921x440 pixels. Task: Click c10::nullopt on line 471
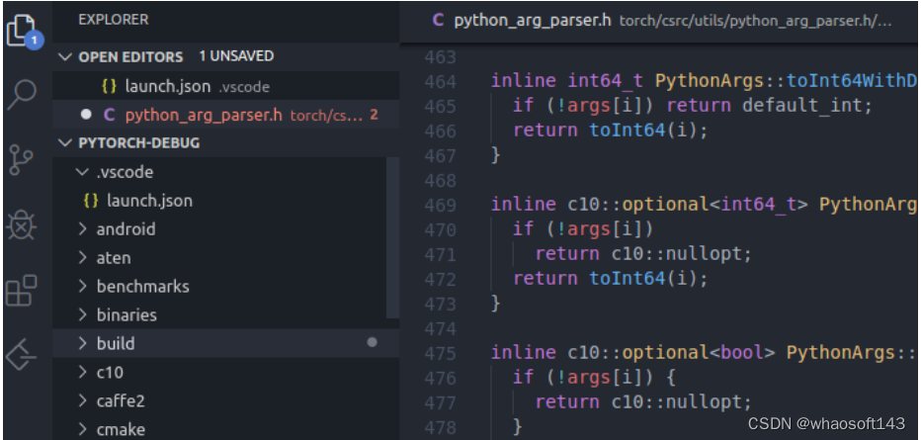676,254
